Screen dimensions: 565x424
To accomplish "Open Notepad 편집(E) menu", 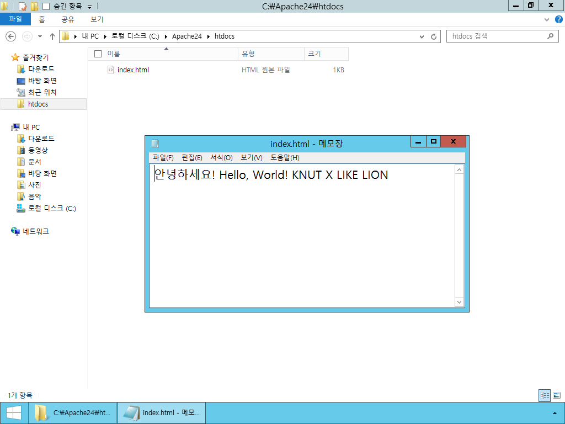I will pyautogui.click(x=191, y=158).
